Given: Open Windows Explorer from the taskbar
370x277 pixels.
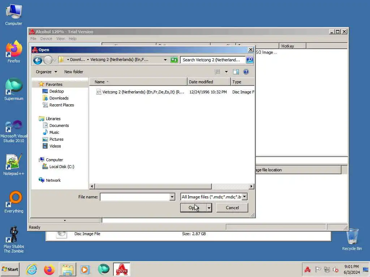Looking at the screenshot, I should 68,269.
